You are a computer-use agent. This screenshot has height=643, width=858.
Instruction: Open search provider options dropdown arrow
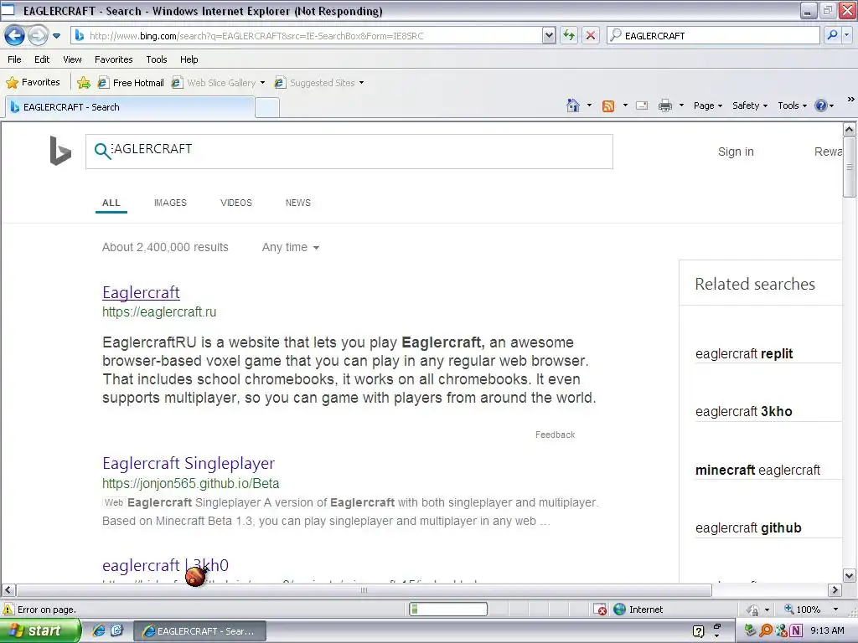[846, 35]
